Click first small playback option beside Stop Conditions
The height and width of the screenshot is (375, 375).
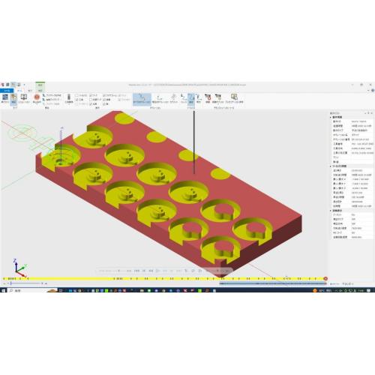tap(52, 95)
